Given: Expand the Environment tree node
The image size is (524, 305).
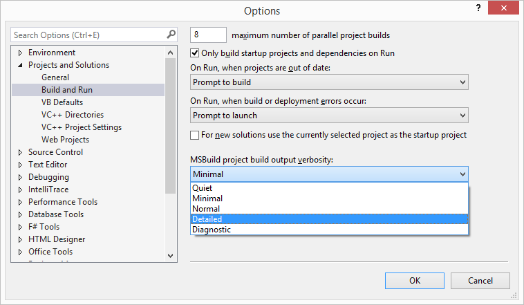Looking at the screenshot, I should [20, 53].
